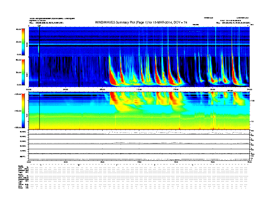Screen dimensions: 269x208
Task: Click the 40.00 tick on RAD2 color bar
Action: click(x=18, y=29)
